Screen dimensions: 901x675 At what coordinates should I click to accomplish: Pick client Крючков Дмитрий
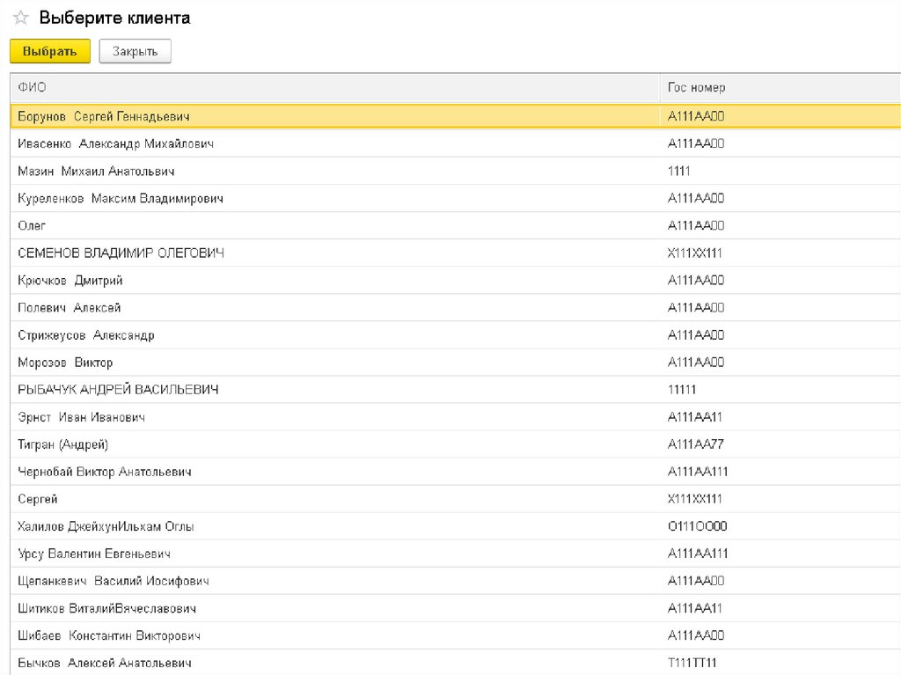pyautogui.click(x=70, y=281)
